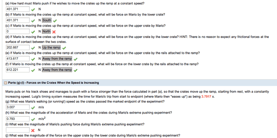The width and height of the screenshot is (277, 138).
Task: Click the 413.617 answer field
Action: 17,59
